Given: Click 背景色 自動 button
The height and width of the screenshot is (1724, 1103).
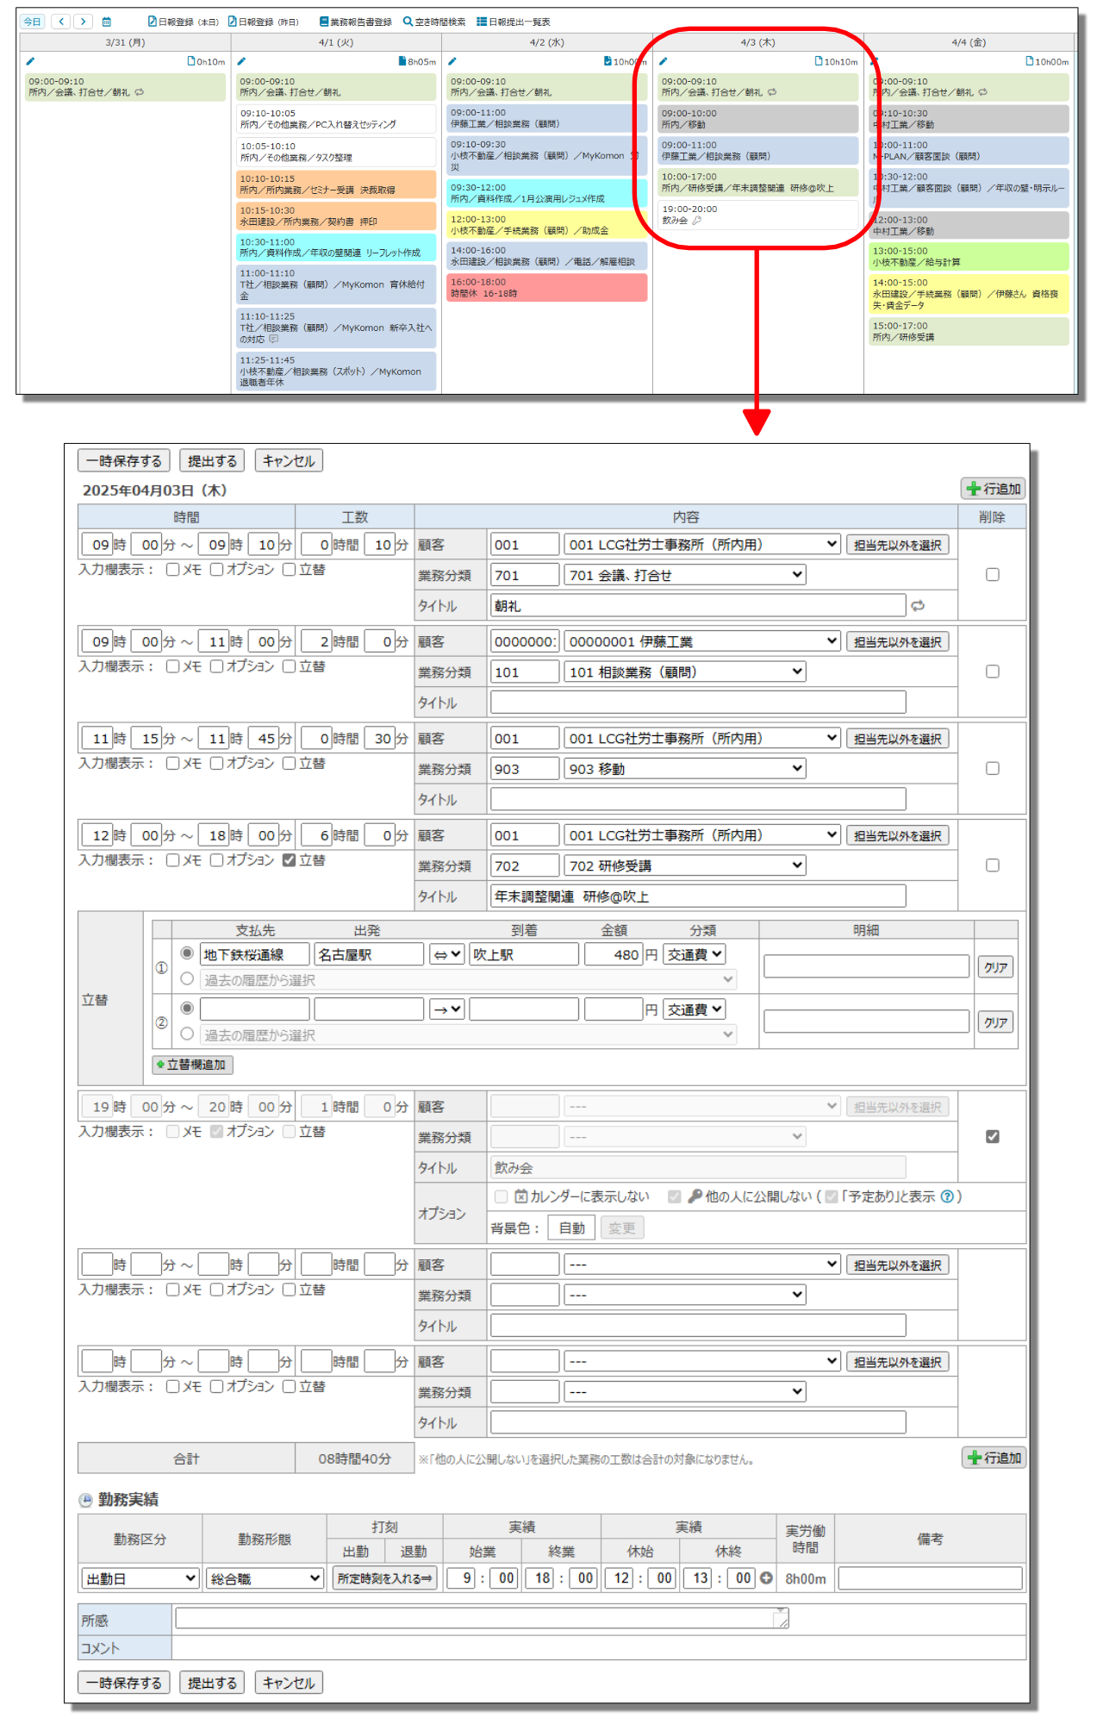Looking at the screenshot, I should [571, 1227].
